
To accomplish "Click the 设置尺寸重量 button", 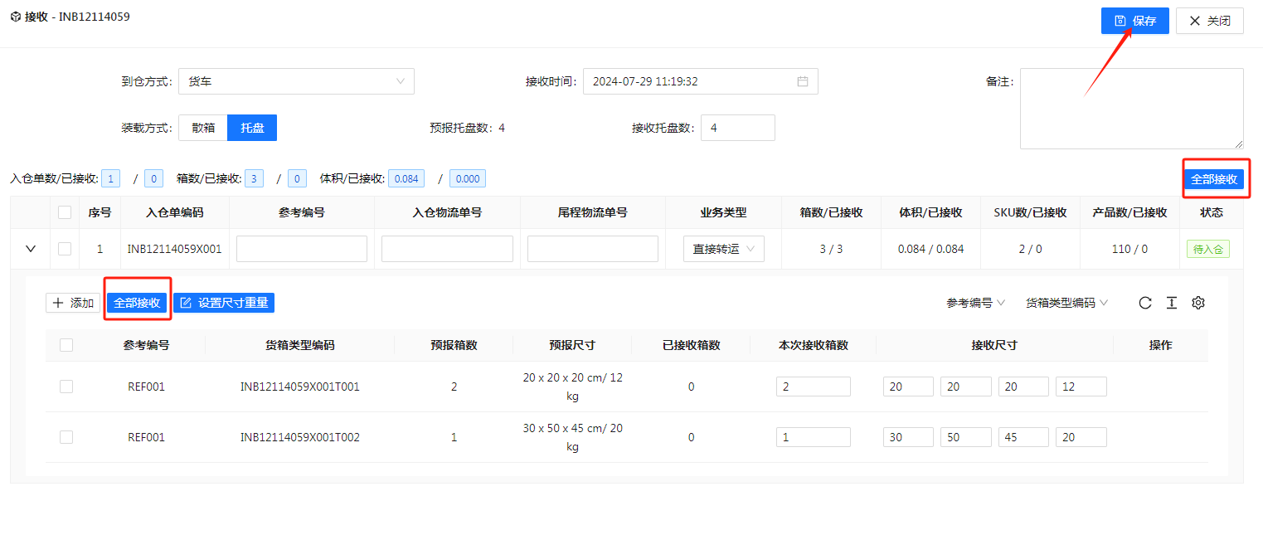I will pos(224,303).
